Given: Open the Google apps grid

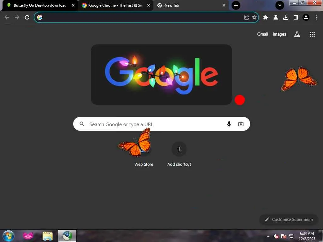Looking at the screenshot, I should [312, 34].
